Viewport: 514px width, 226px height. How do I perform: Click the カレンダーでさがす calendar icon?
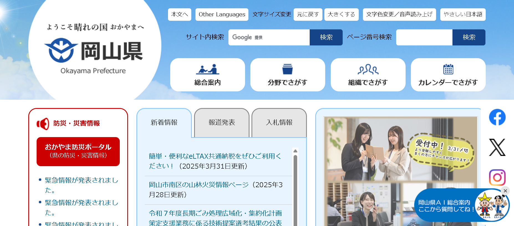point(448,69)
